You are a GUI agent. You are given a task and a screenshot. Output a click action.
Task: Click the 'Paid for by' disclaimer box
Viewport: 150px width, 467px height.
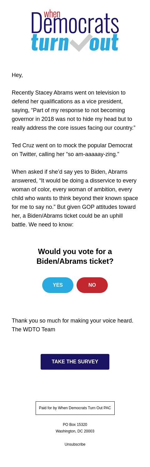(75, 408)
